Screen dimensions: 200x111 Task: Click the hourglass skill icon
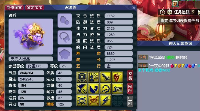[82, 77]
